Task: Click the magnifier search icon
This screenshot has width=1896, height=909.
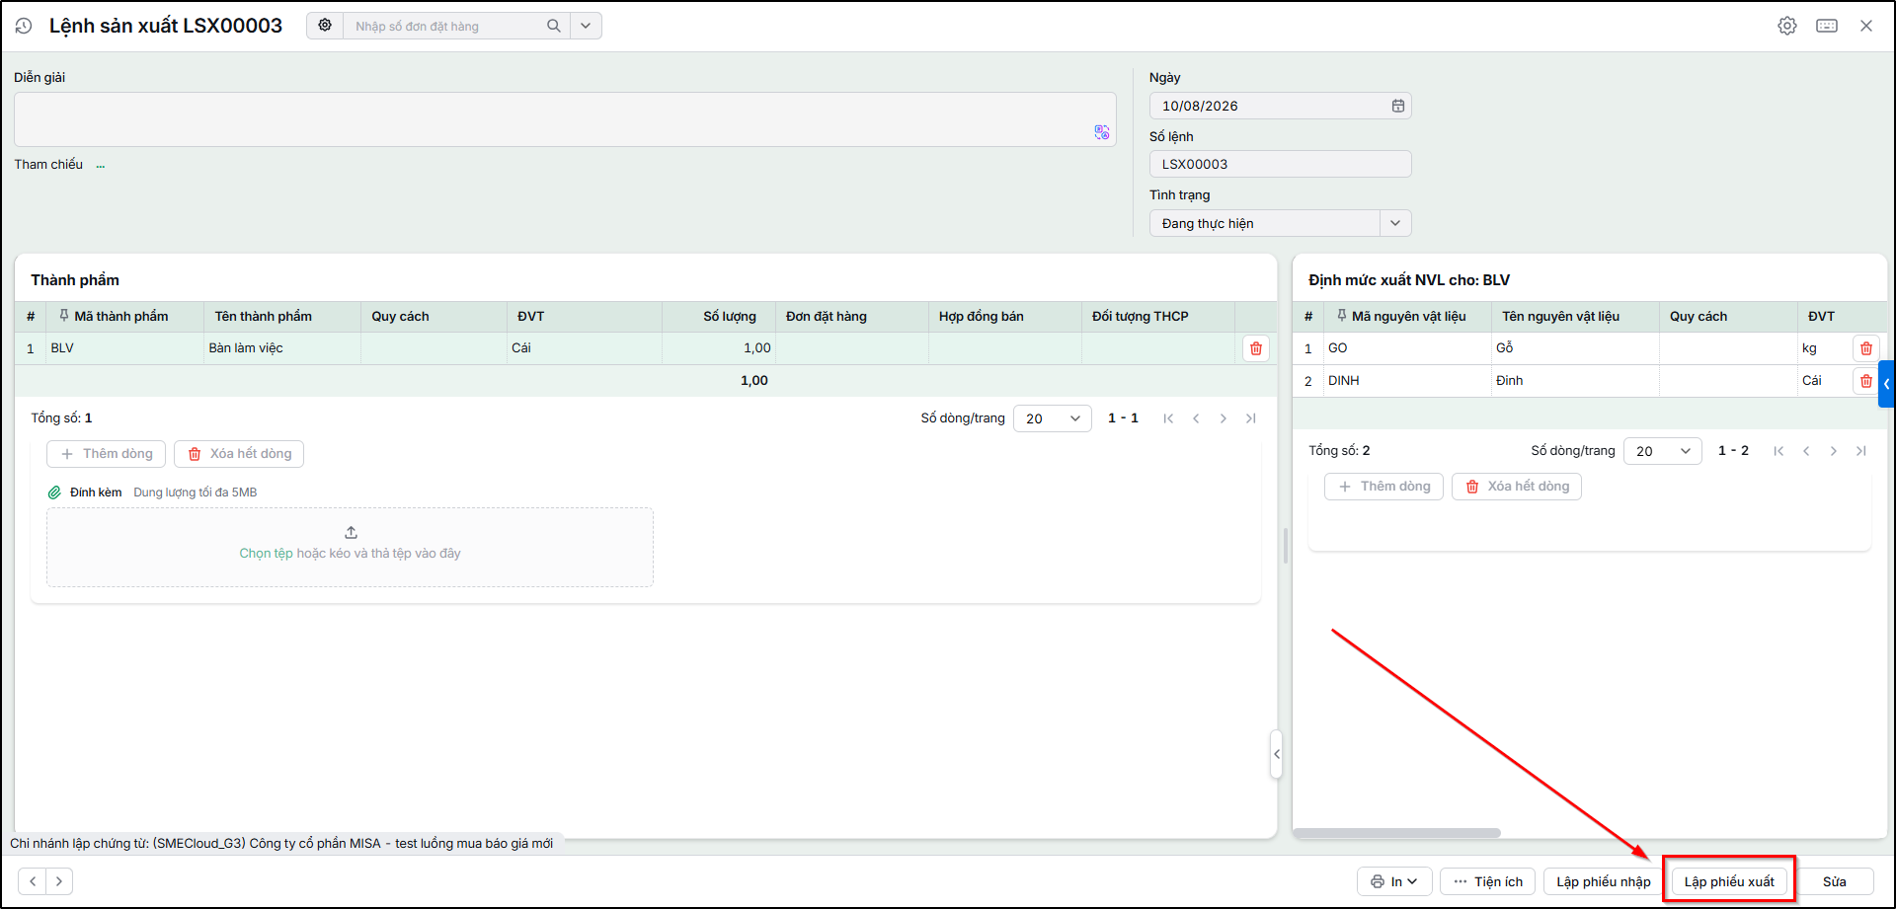Action: point(554,26)
